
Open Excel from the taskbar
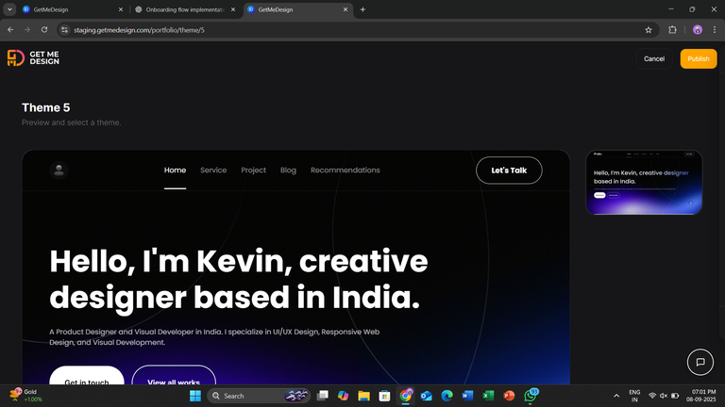488,396
